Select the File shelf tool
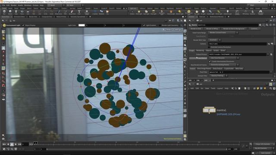This screenshot has height=155, width=276. coord(107,12)
